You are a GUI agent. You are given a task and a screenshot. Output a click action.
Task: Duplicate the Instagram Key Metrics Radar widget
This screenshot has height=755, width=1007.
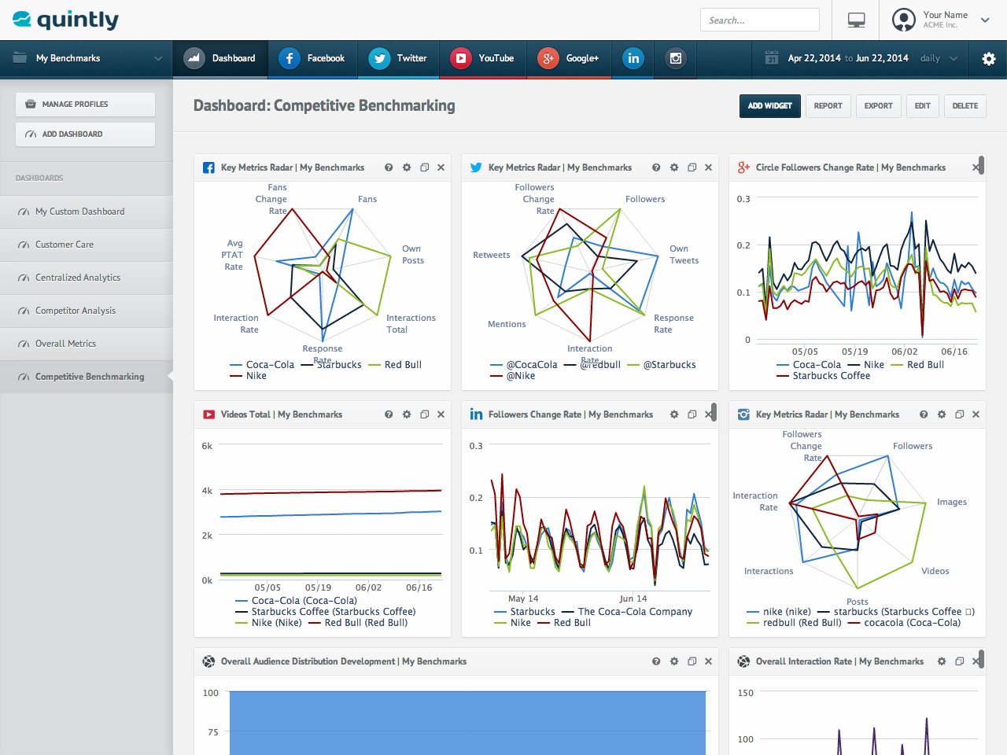click(x=960, y=414)
